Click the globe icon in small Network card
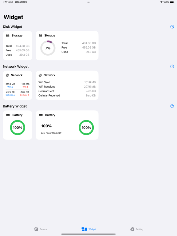 (7, 75)
